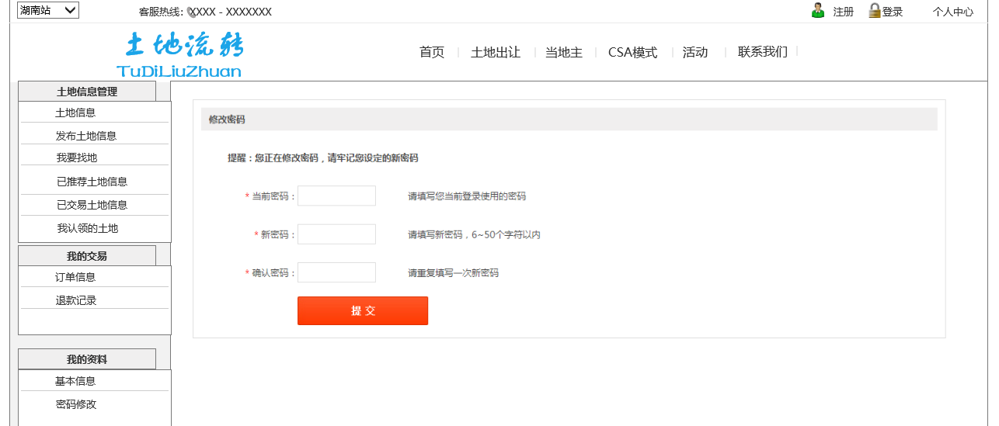
Task: Click the green user register icon
Action: coord(817,11)
